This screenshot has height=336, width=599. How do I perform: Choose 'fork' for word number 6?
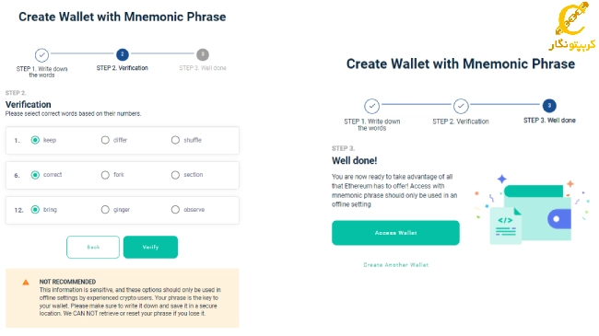click(x=105, y=175)
